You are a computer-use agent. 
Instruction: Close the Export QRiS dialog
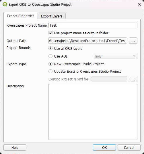click(139, 4)
